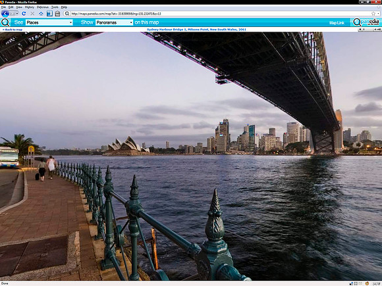Click the site identity icon in address bar
Screen dimensions: 382x286
pos(67,14)
